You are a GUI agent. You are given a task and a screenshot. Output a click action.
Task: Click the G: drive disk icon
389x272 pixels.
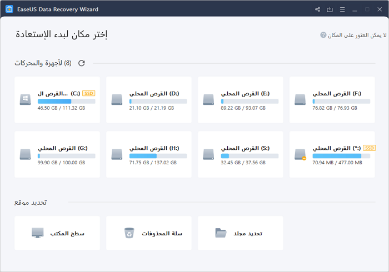(x=26, y=154)
